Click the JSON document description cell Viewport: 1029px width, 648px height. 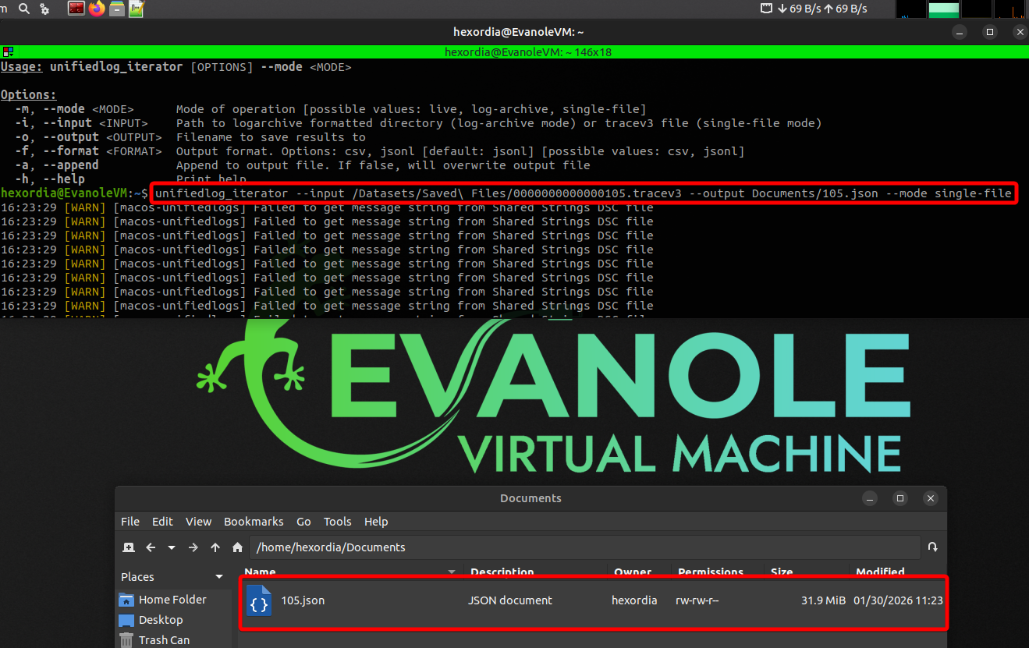click(x=510, y=600)
